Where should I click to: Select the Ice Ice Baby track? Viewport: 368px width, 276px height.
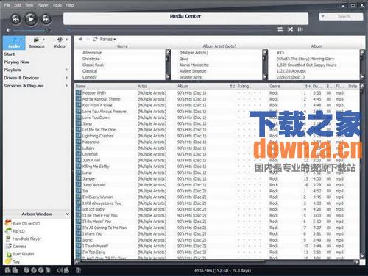93,209
